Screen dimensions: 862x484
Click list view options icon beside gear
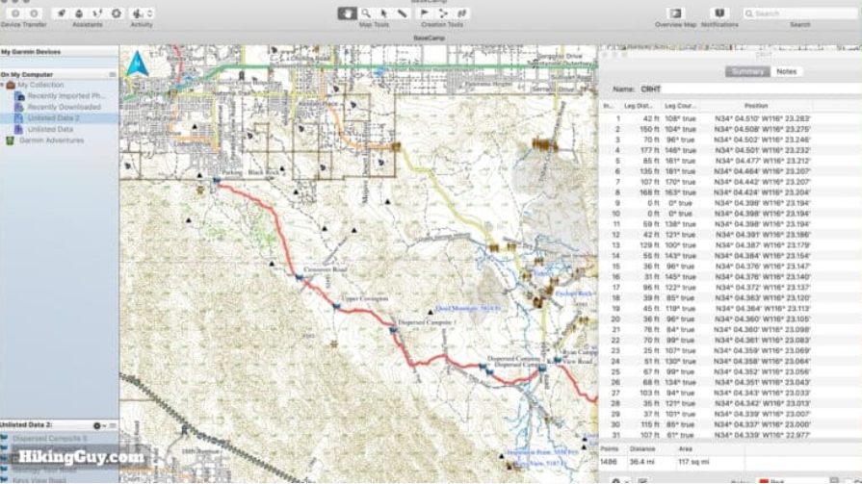[113, 425]
